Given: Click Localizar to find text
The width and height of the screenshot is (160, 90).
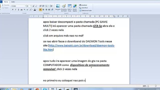Looking at the screenshot, I should (83, 5).
